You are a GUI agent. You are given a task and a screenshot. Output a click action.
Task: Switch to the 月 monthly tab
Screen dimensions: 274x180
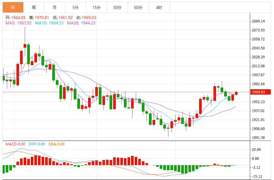tap(55, 7)
